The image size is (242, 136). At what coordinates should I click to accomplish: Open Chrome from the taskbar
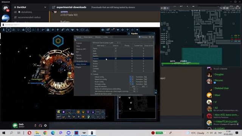[x=45, y=133]
